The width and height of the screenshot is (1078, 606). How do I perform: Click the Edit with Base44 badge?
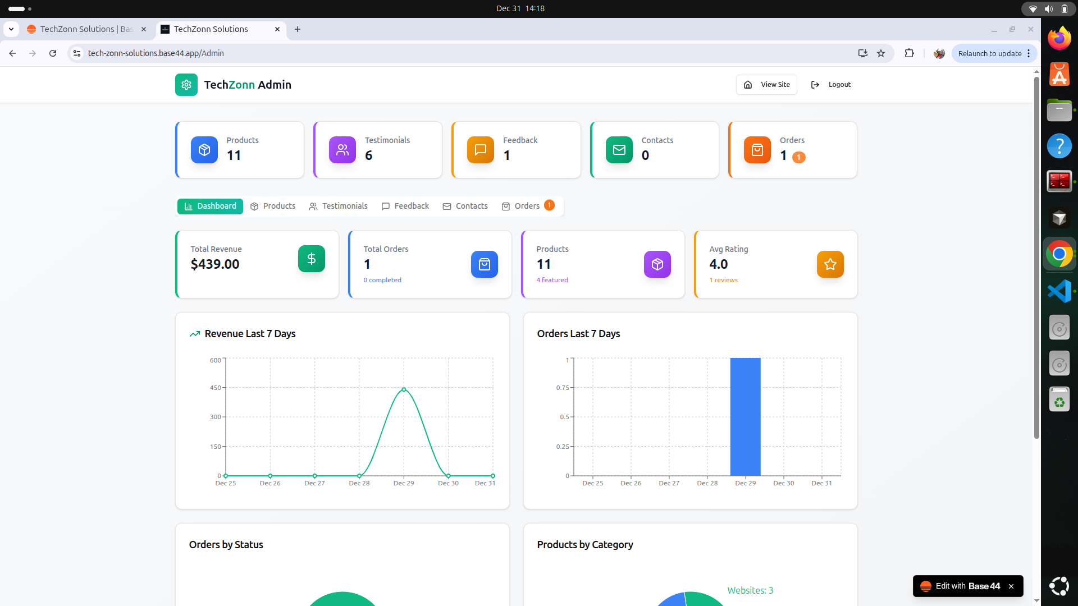961,586
